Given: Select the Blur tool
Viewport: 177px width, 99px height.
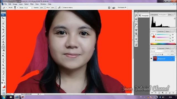Looking at the screenshot, I should click(3, 53).
